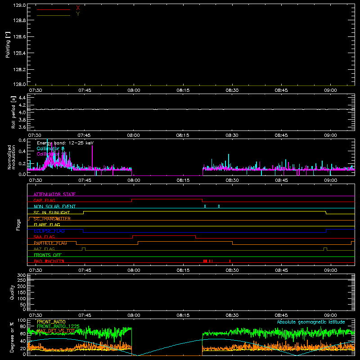
Task: Click the SC_IN_SUNLIGHT flag label
Action: (52, 212)
